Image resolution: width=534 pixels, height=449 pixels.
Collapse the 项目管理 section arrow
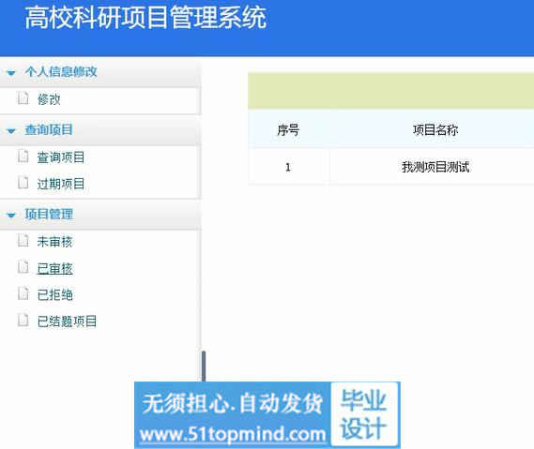point(11,215)
